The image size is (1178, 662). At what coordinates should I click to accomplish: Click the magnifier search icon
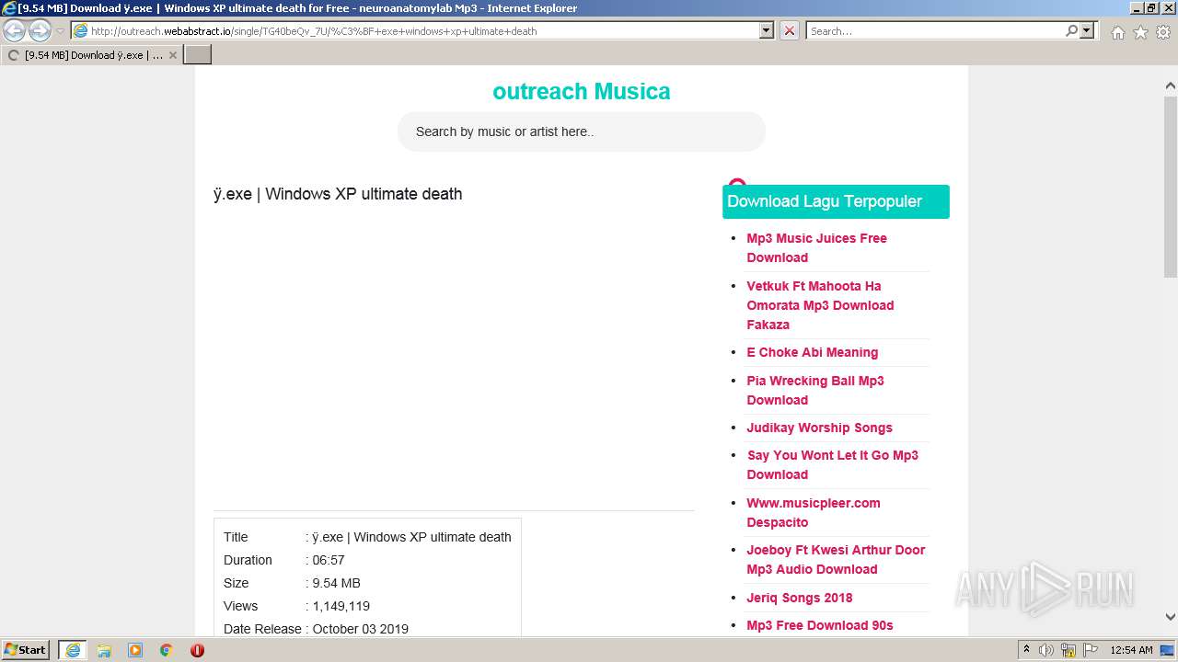click(1071, 30)
